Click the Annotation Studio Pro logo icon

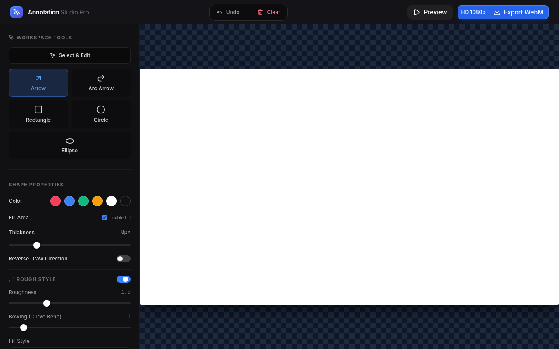tap(17, 12)
